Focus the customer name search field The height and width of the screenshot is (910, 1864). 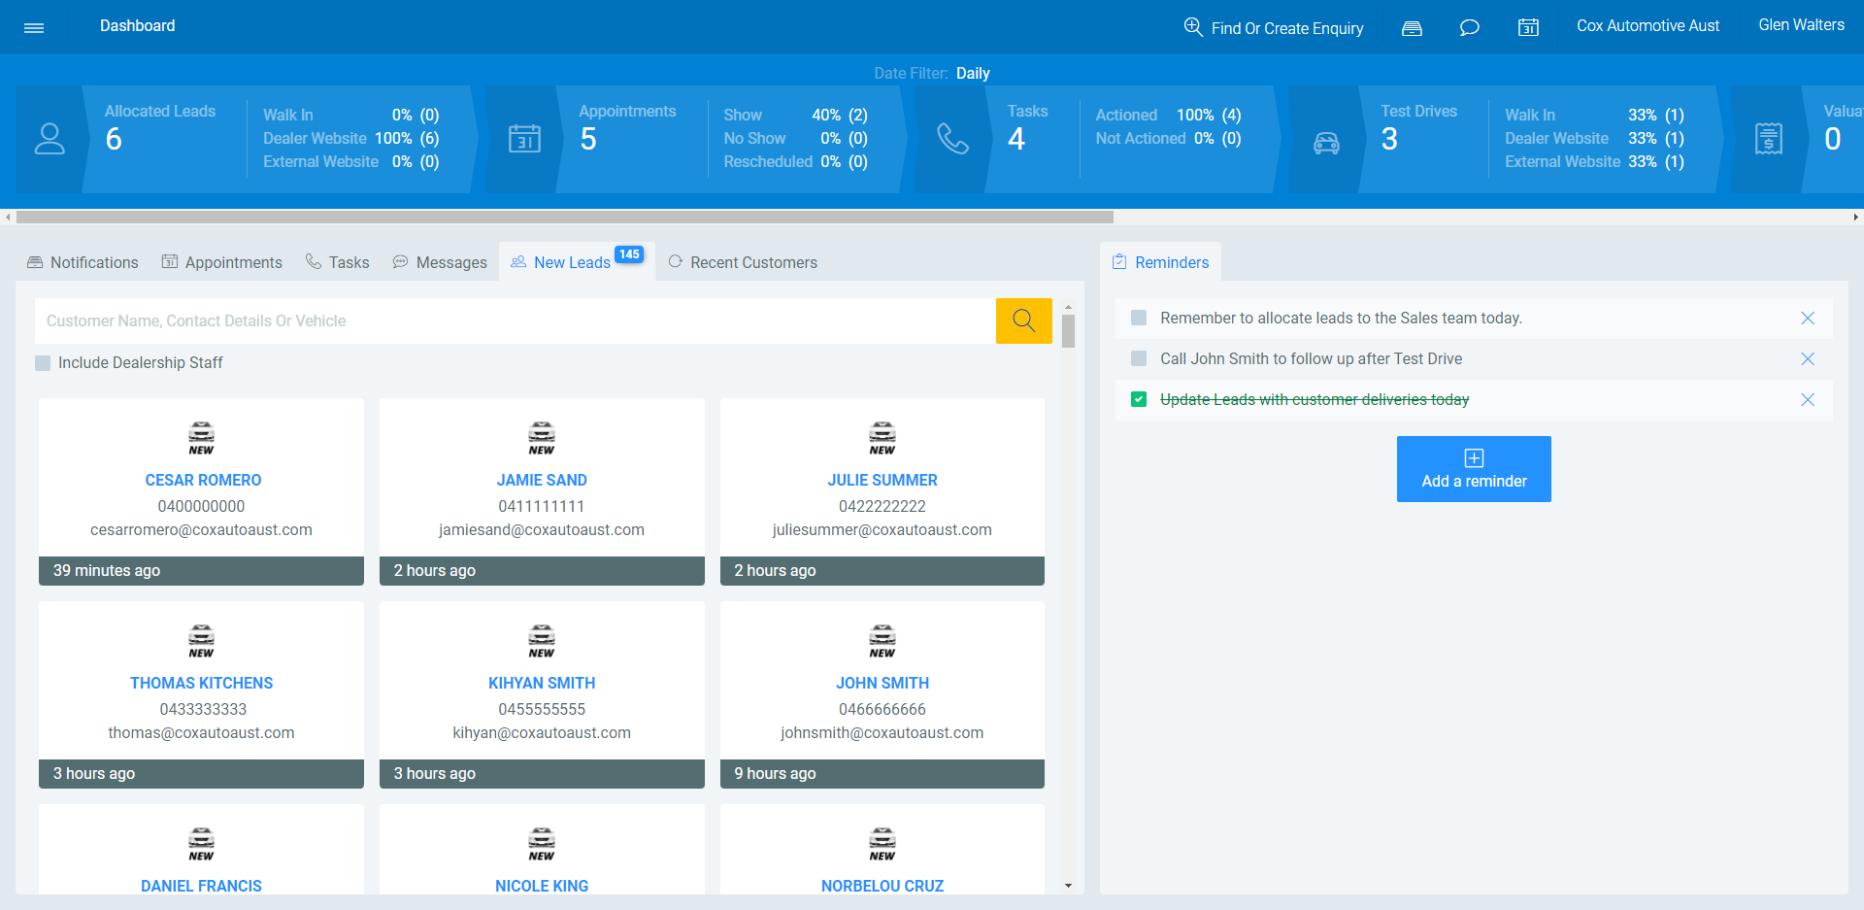coord(515,320)
